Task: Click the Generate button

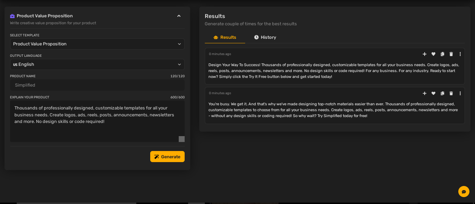Action: coord(167,157)
